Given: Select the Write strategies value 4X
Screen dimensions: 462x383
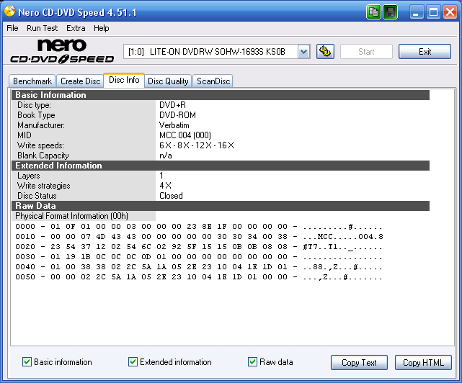Looking at the screenshot, I should click(x=165, y=186).
